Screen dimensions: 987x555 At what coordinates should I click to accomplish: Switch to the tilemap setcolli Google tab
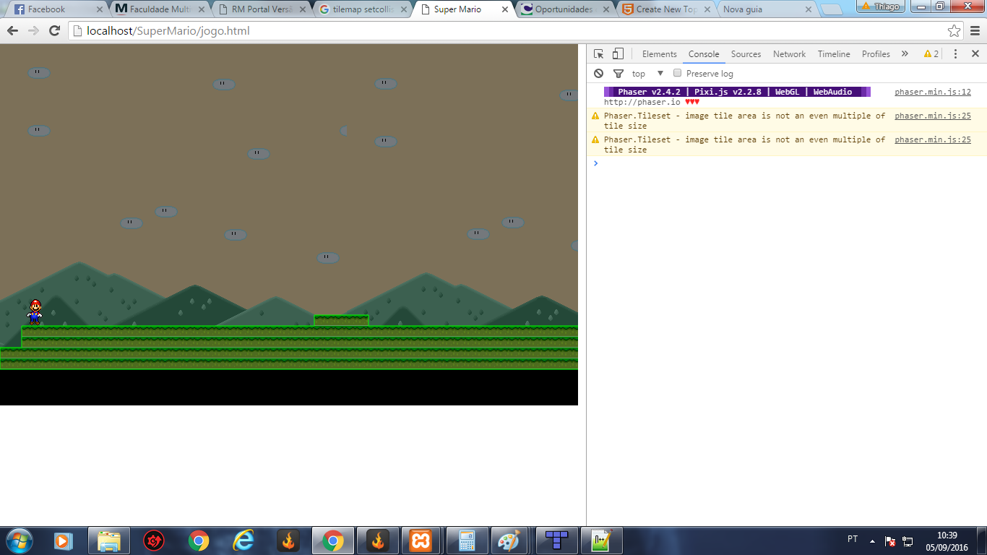point(364,9)
